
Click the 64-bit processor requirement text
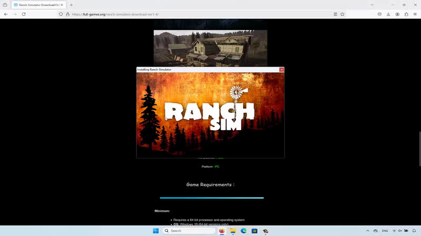pos(209,220)
